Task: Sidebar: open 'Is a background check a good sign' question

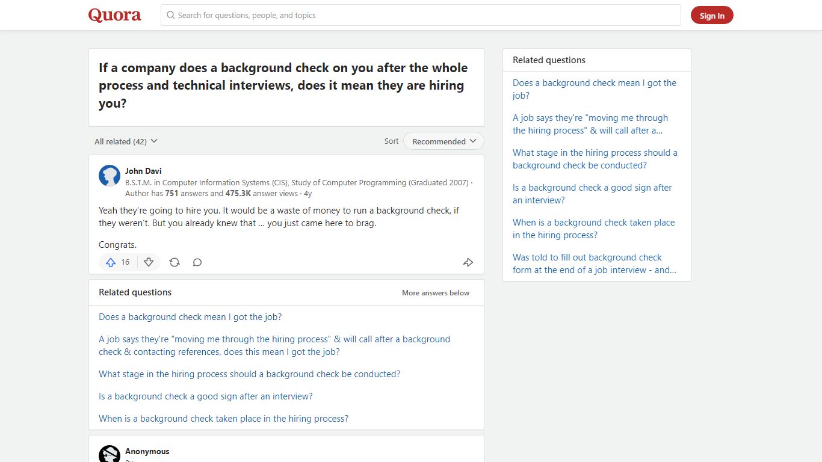Action: [592, 194]
